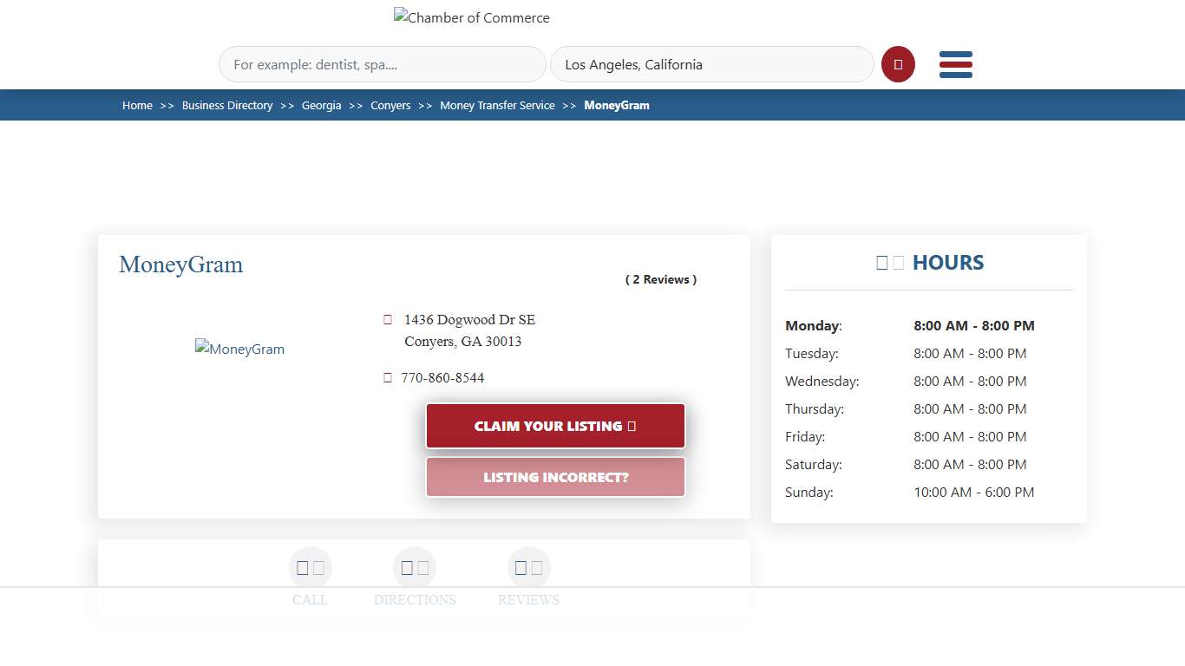
Task: Navigate to the Georgia breadcrumb
Action: 321,105
